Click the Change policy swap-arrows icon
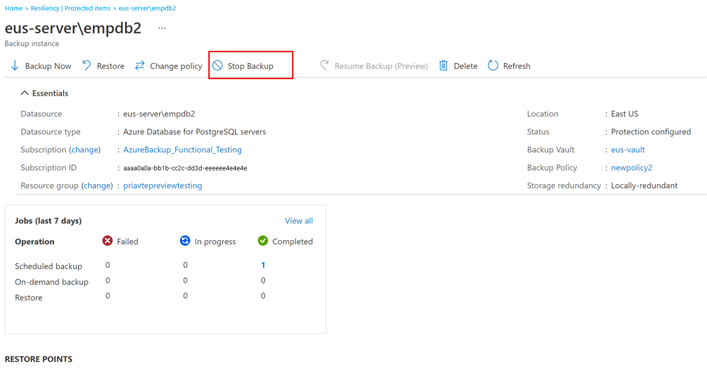Screen dimensions: 707x381 [140, 66]
